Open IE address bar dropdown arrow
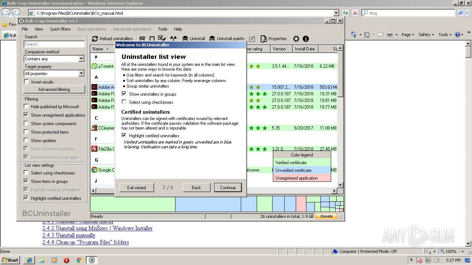Viewport: 472px width, 265px height. click(336, 13)
